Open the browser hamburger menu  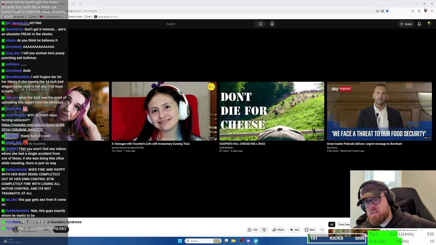[432, 11]
